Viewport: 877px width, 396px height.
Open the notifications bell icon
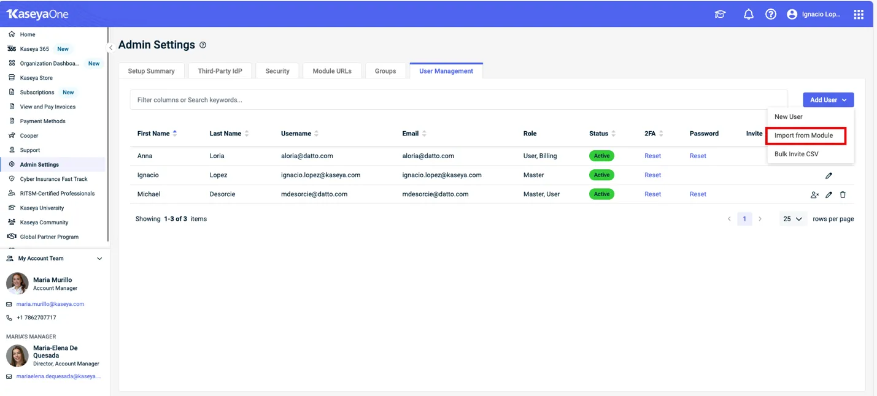click(748, 14)
